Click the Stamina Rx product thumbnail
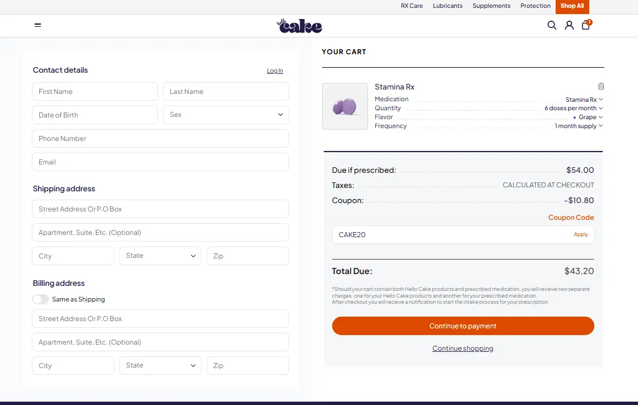 345,106
